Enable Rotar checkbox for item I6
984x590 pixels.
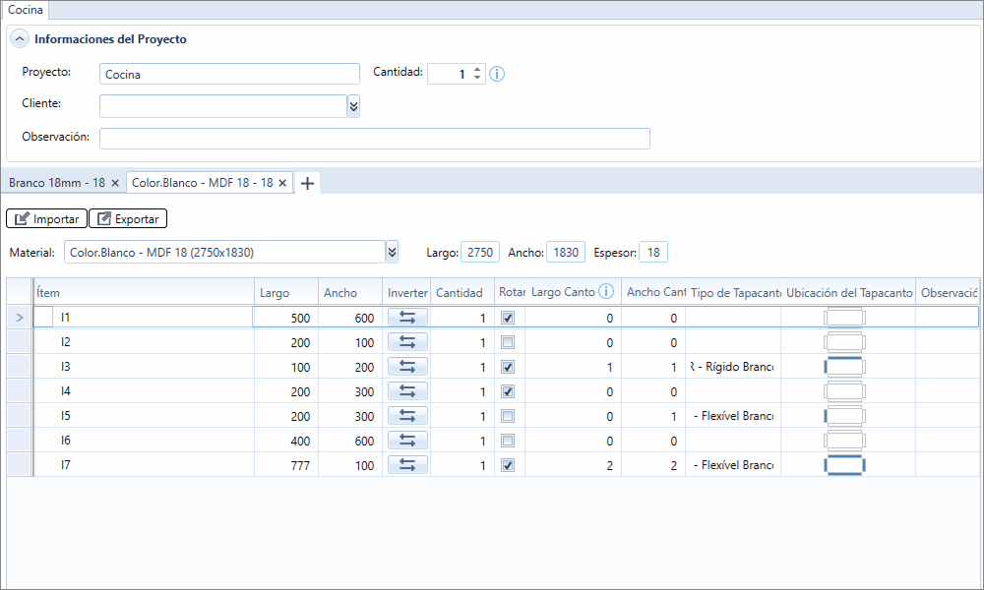(x=508, y=441)
